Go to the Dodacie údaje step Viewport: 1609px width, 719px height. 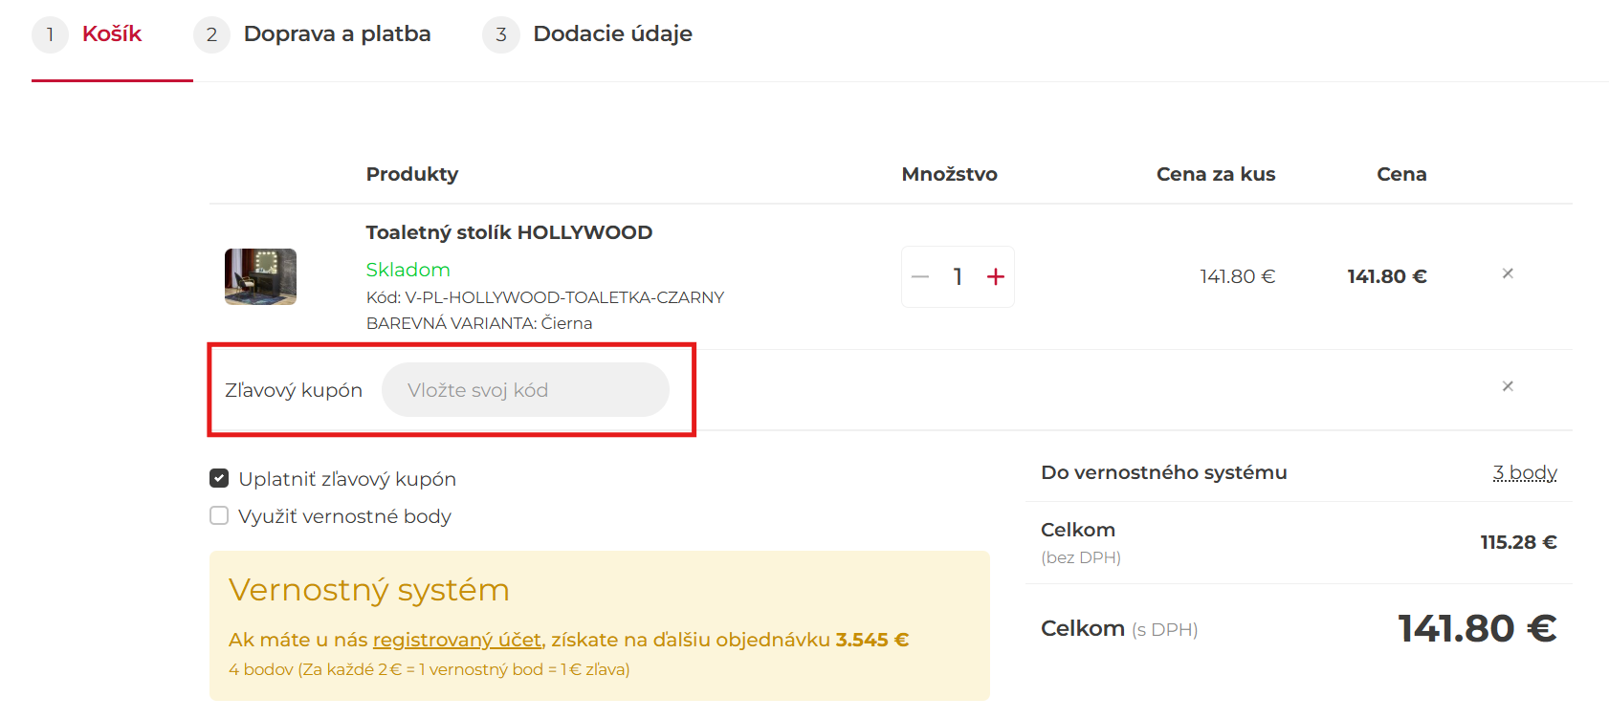[x=612, y=33]
